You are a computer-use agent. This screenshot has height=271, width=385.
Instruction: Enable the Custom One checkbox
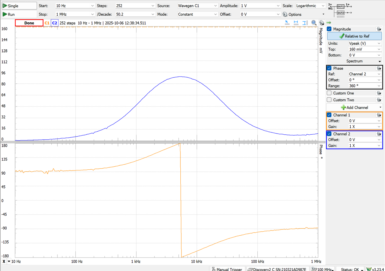click(x=329, y=93)
